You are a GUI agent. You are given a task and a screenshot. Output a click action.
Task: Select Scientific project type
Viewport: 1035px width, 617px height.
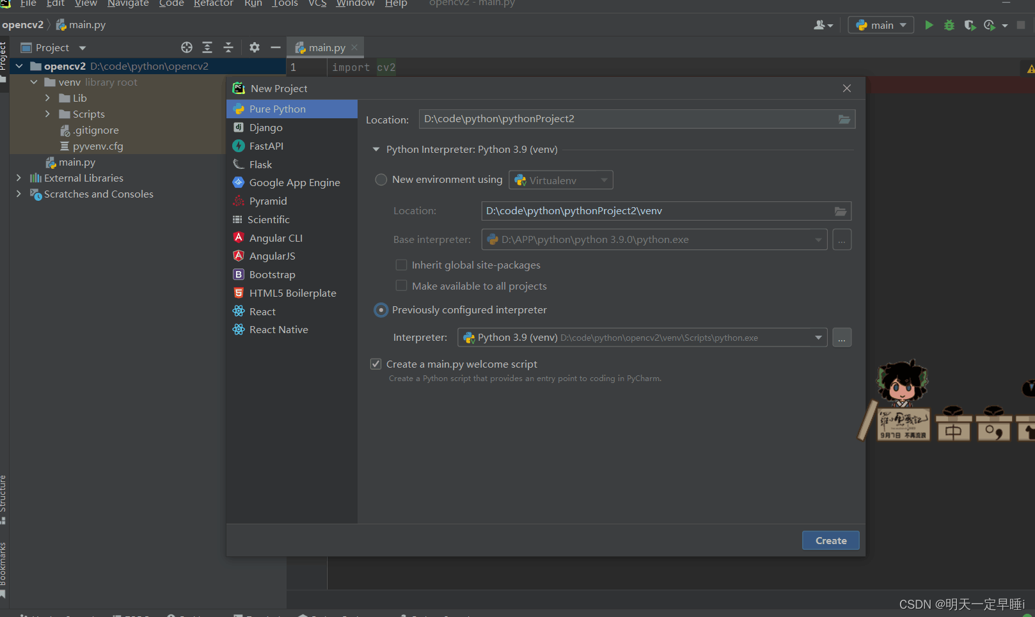click(x=292, y=220)
